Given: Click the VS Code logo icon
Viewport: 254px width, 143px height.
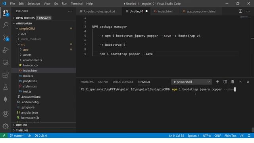Looking at the screenshot, I should pos(4,4).
